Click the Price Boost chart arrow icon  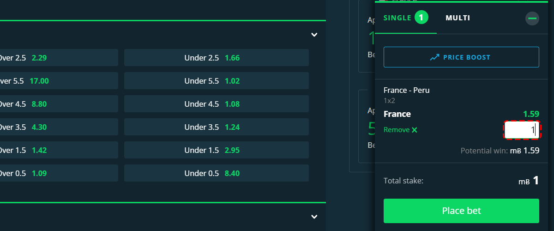click(434, 58)
